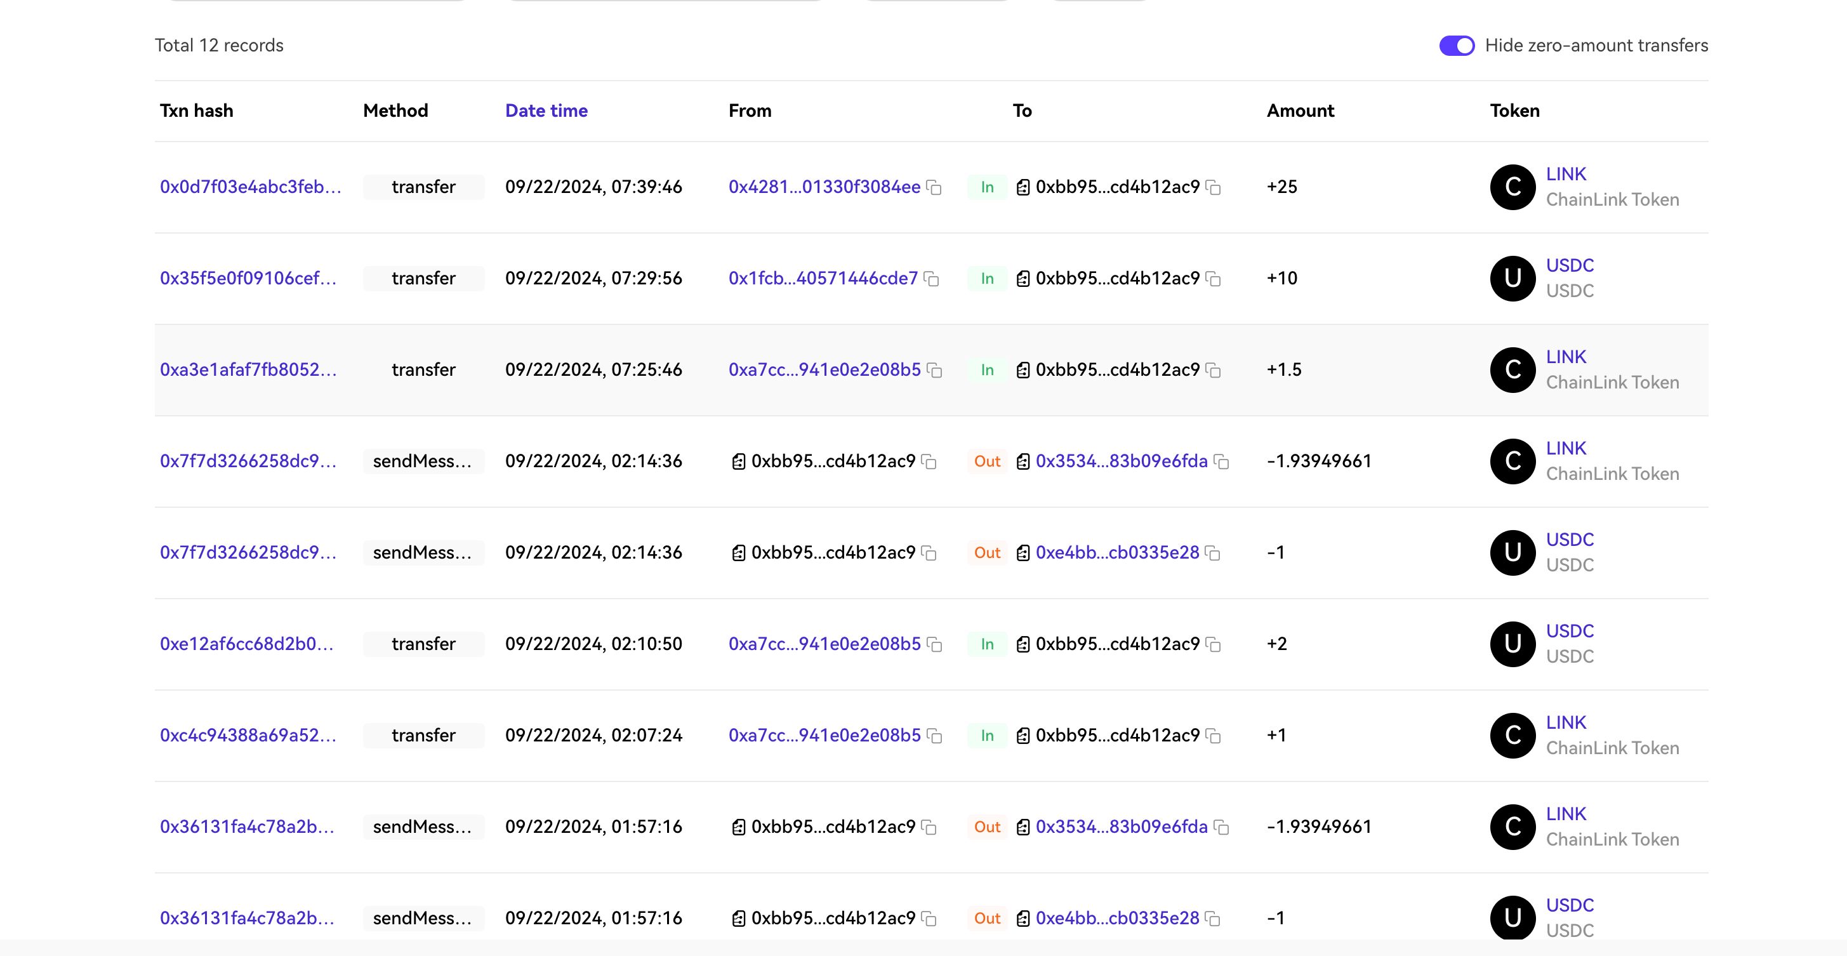Click contract icon before 0xe4bb in 01:57:16 row
1847x956 pixels.
tap(1023, 918)
